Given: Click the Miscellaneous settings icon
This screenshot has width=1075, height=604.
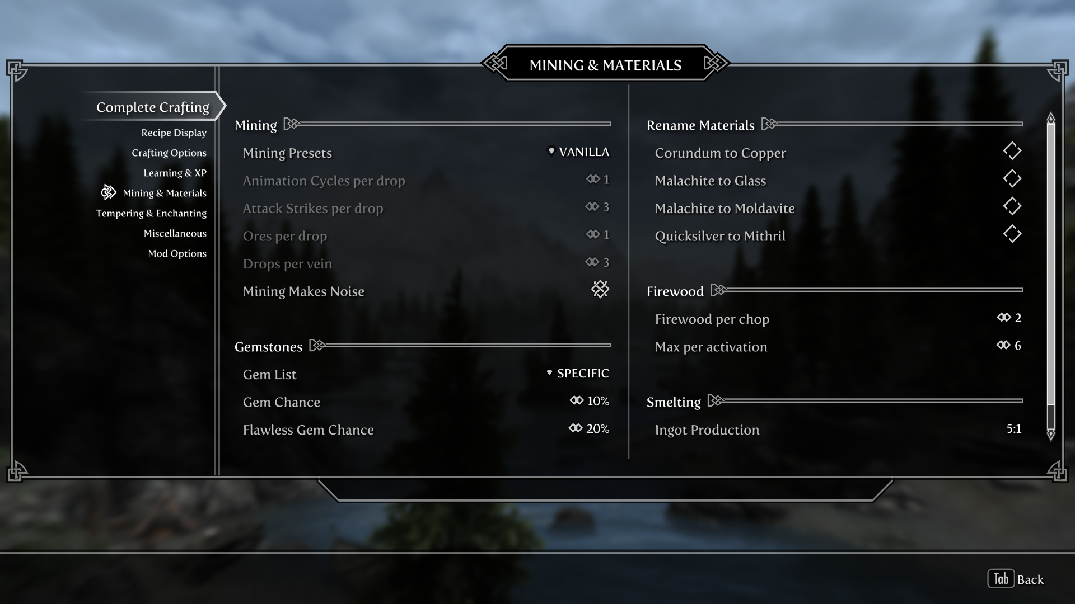Looking at the screenshot, I should (x=175, y=232).
